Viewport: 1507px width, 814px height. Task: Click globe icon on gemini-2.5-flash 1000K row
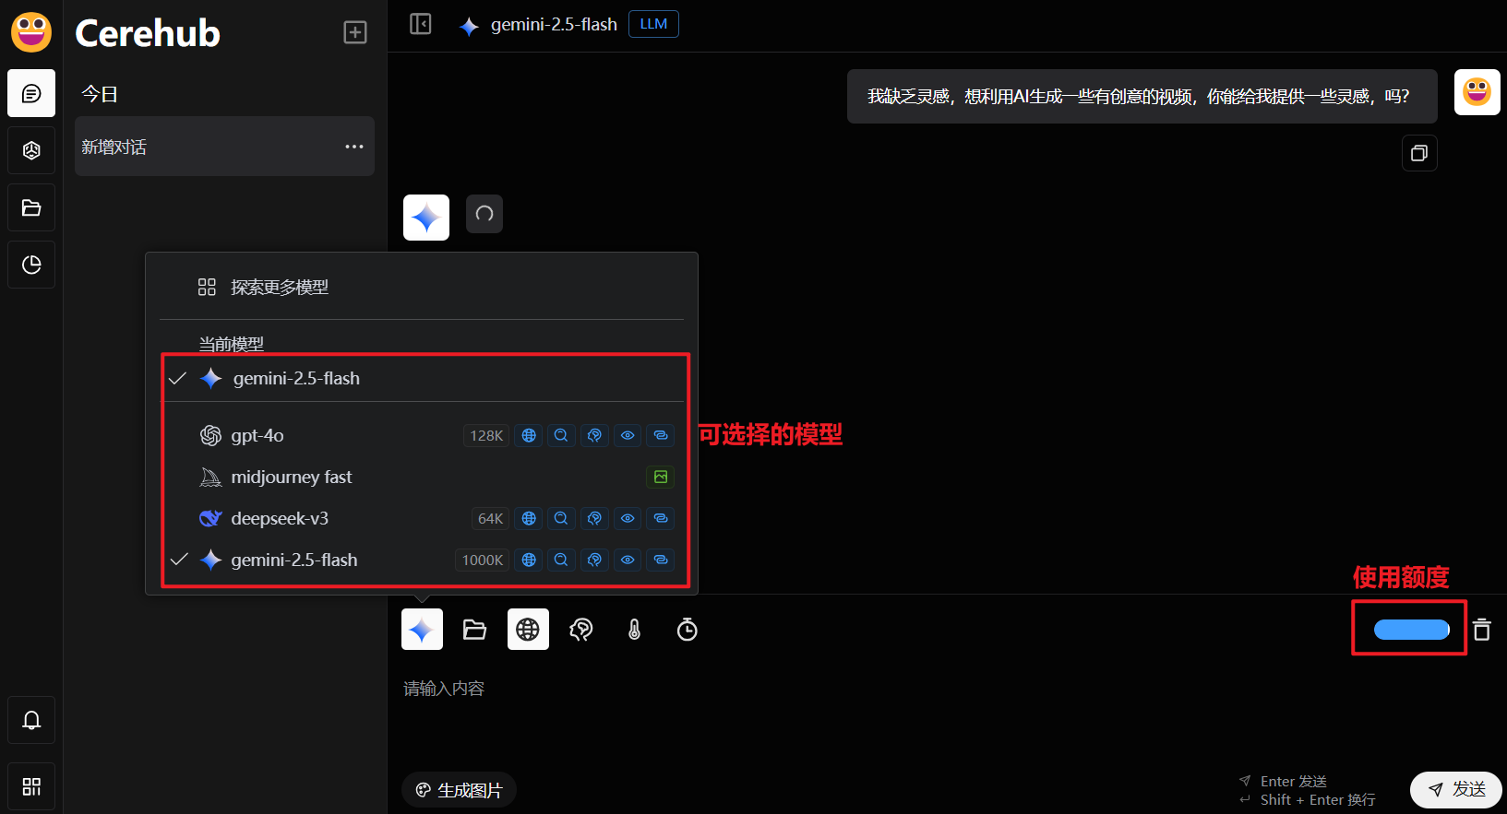pyautogui.click(x=529, y=560)
